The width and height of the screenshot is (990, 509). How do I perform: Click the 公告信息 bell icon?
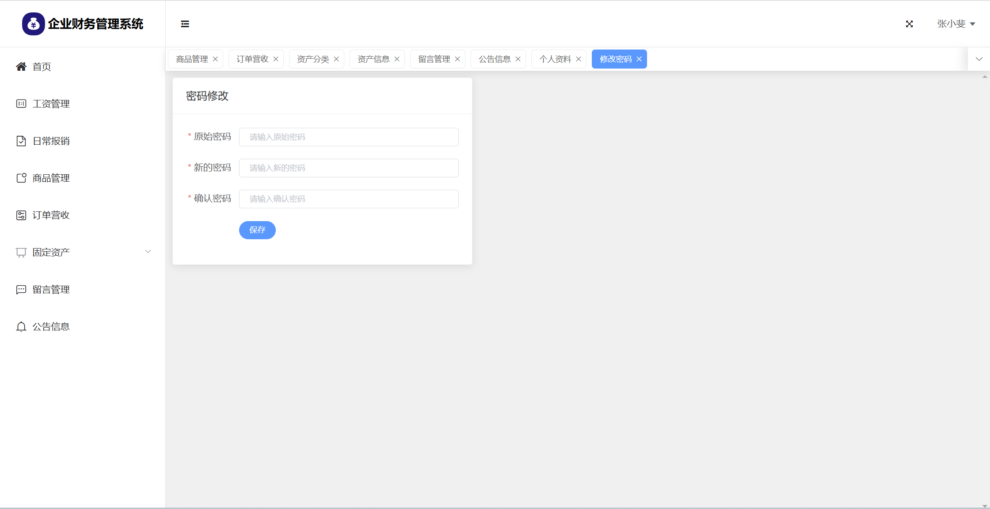point(21,327)
